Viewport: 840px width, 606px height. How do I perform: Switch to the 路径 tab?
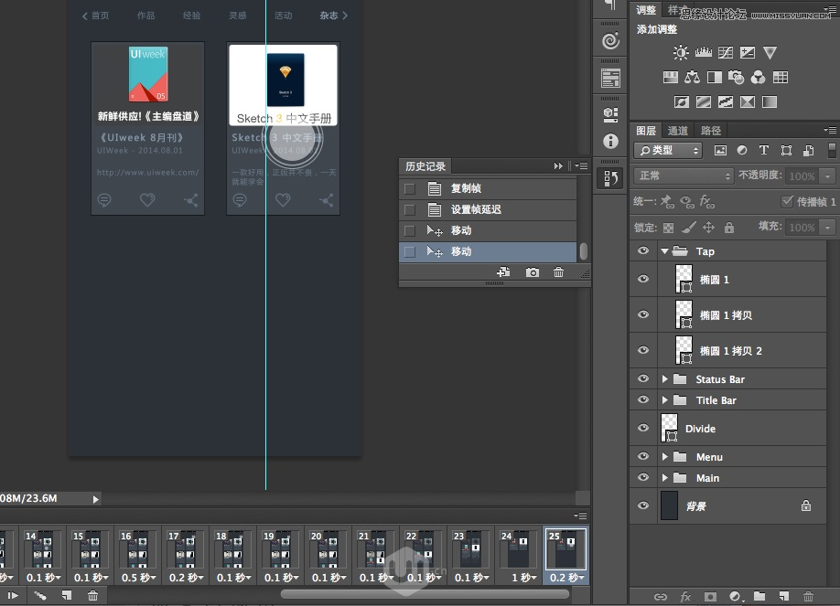pyautogui.click(x=710, y=131)
